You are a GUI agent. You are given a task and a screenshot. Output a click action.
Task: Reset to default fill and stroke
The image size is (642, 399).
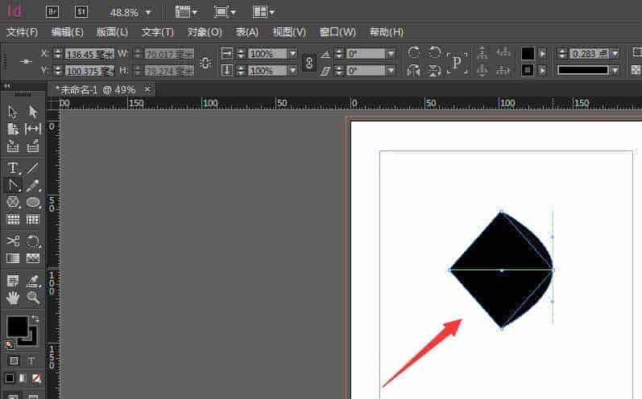9,344
